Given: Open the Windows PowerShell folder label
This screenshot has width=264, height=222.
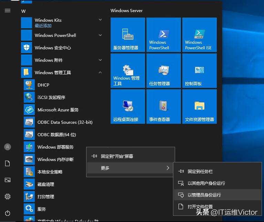Looking at the screenshot, I should pyautogui.click(x=55, y=36).
